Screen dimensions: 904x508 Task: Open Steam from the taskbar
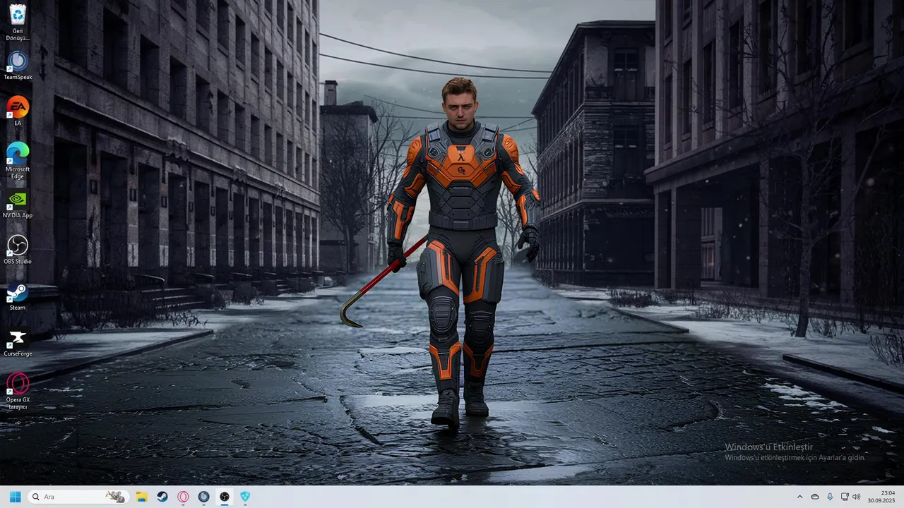point(162,497)
